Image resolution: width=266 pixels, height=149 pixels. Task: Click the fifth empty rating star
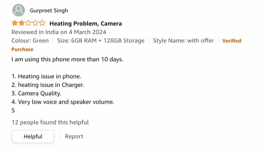point(42,23)
